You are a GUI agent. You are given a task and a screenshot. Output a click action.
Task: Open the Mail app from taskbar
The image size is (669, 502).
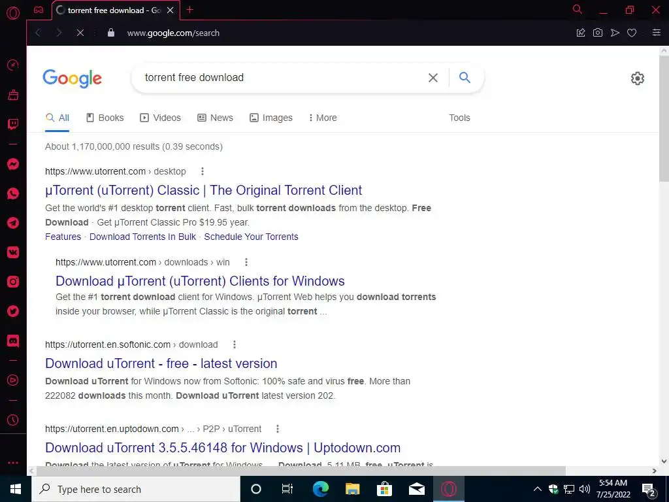416,489
